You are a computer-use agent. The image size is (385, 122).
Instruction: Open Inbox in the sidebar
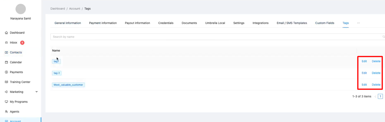pyautogui.click(x=14, y=42)
